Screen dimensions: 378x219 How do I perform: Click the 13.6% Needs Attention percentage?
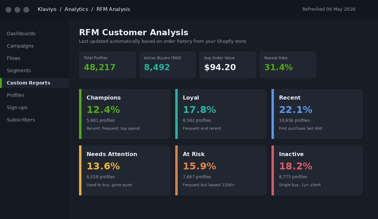(x=103, y=166)
